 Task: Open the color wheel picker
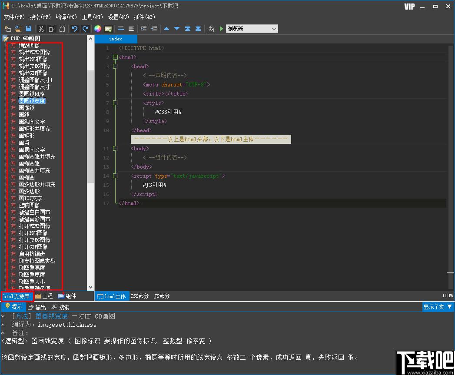point(97,29)
